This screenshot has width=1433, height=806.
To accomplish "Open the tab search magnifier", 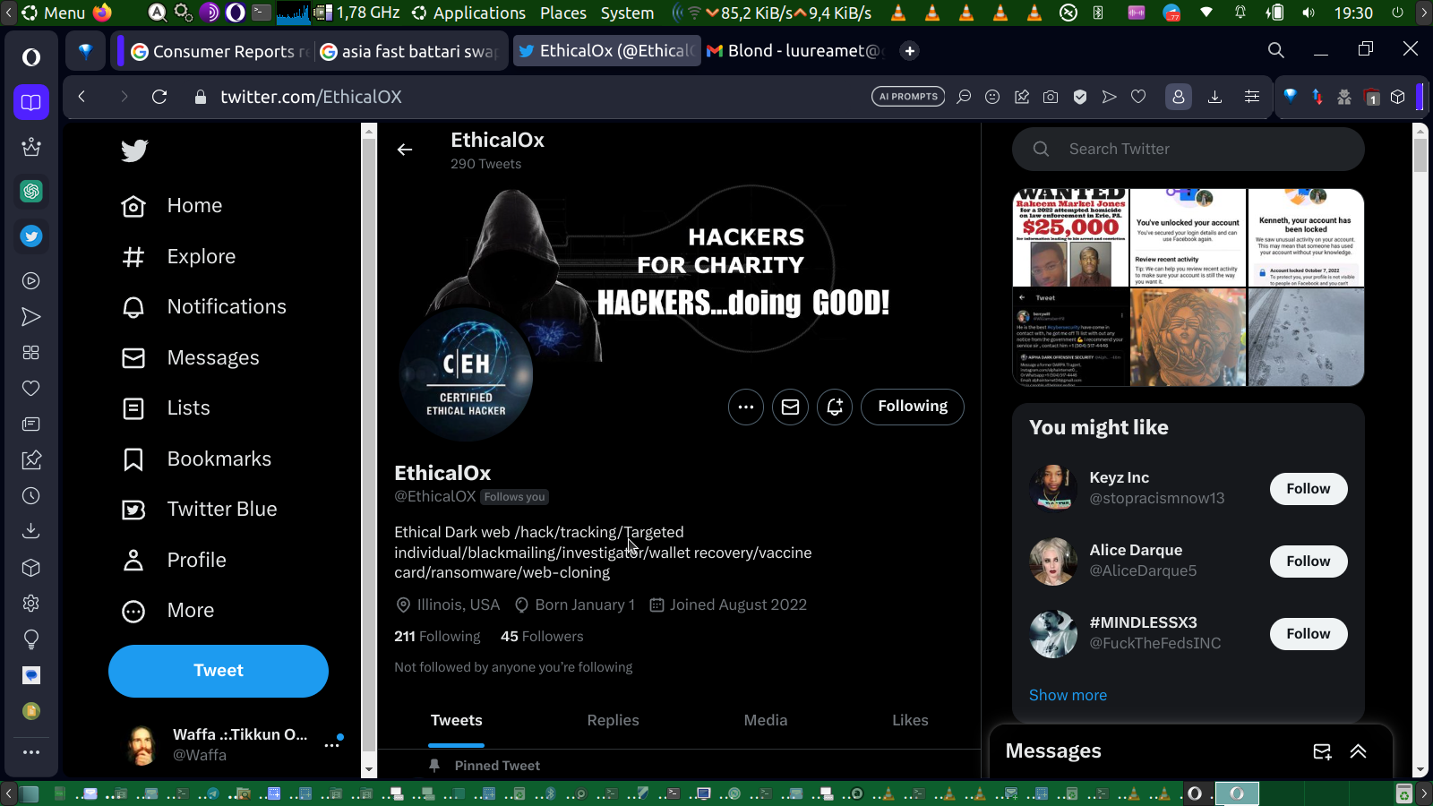I will click(1276, 50).
